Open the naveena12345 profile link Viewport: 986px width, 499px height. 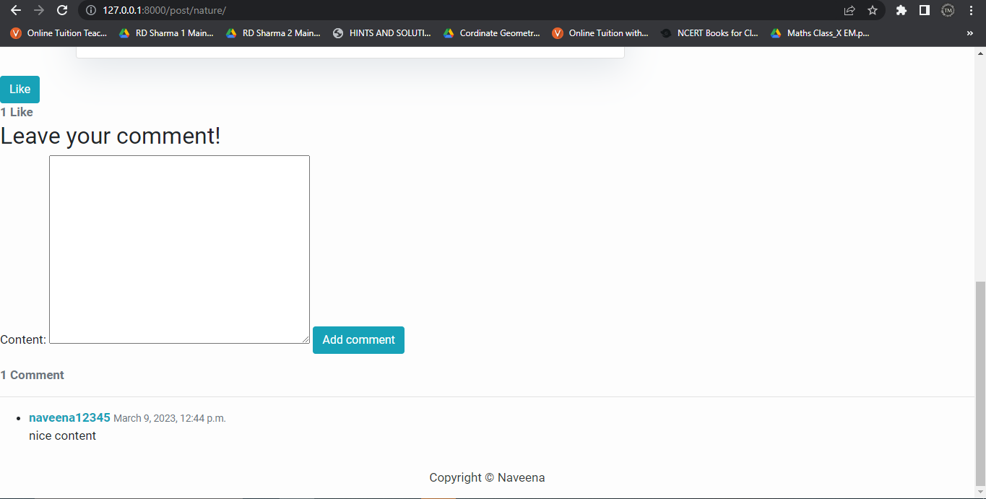[69, 417]
